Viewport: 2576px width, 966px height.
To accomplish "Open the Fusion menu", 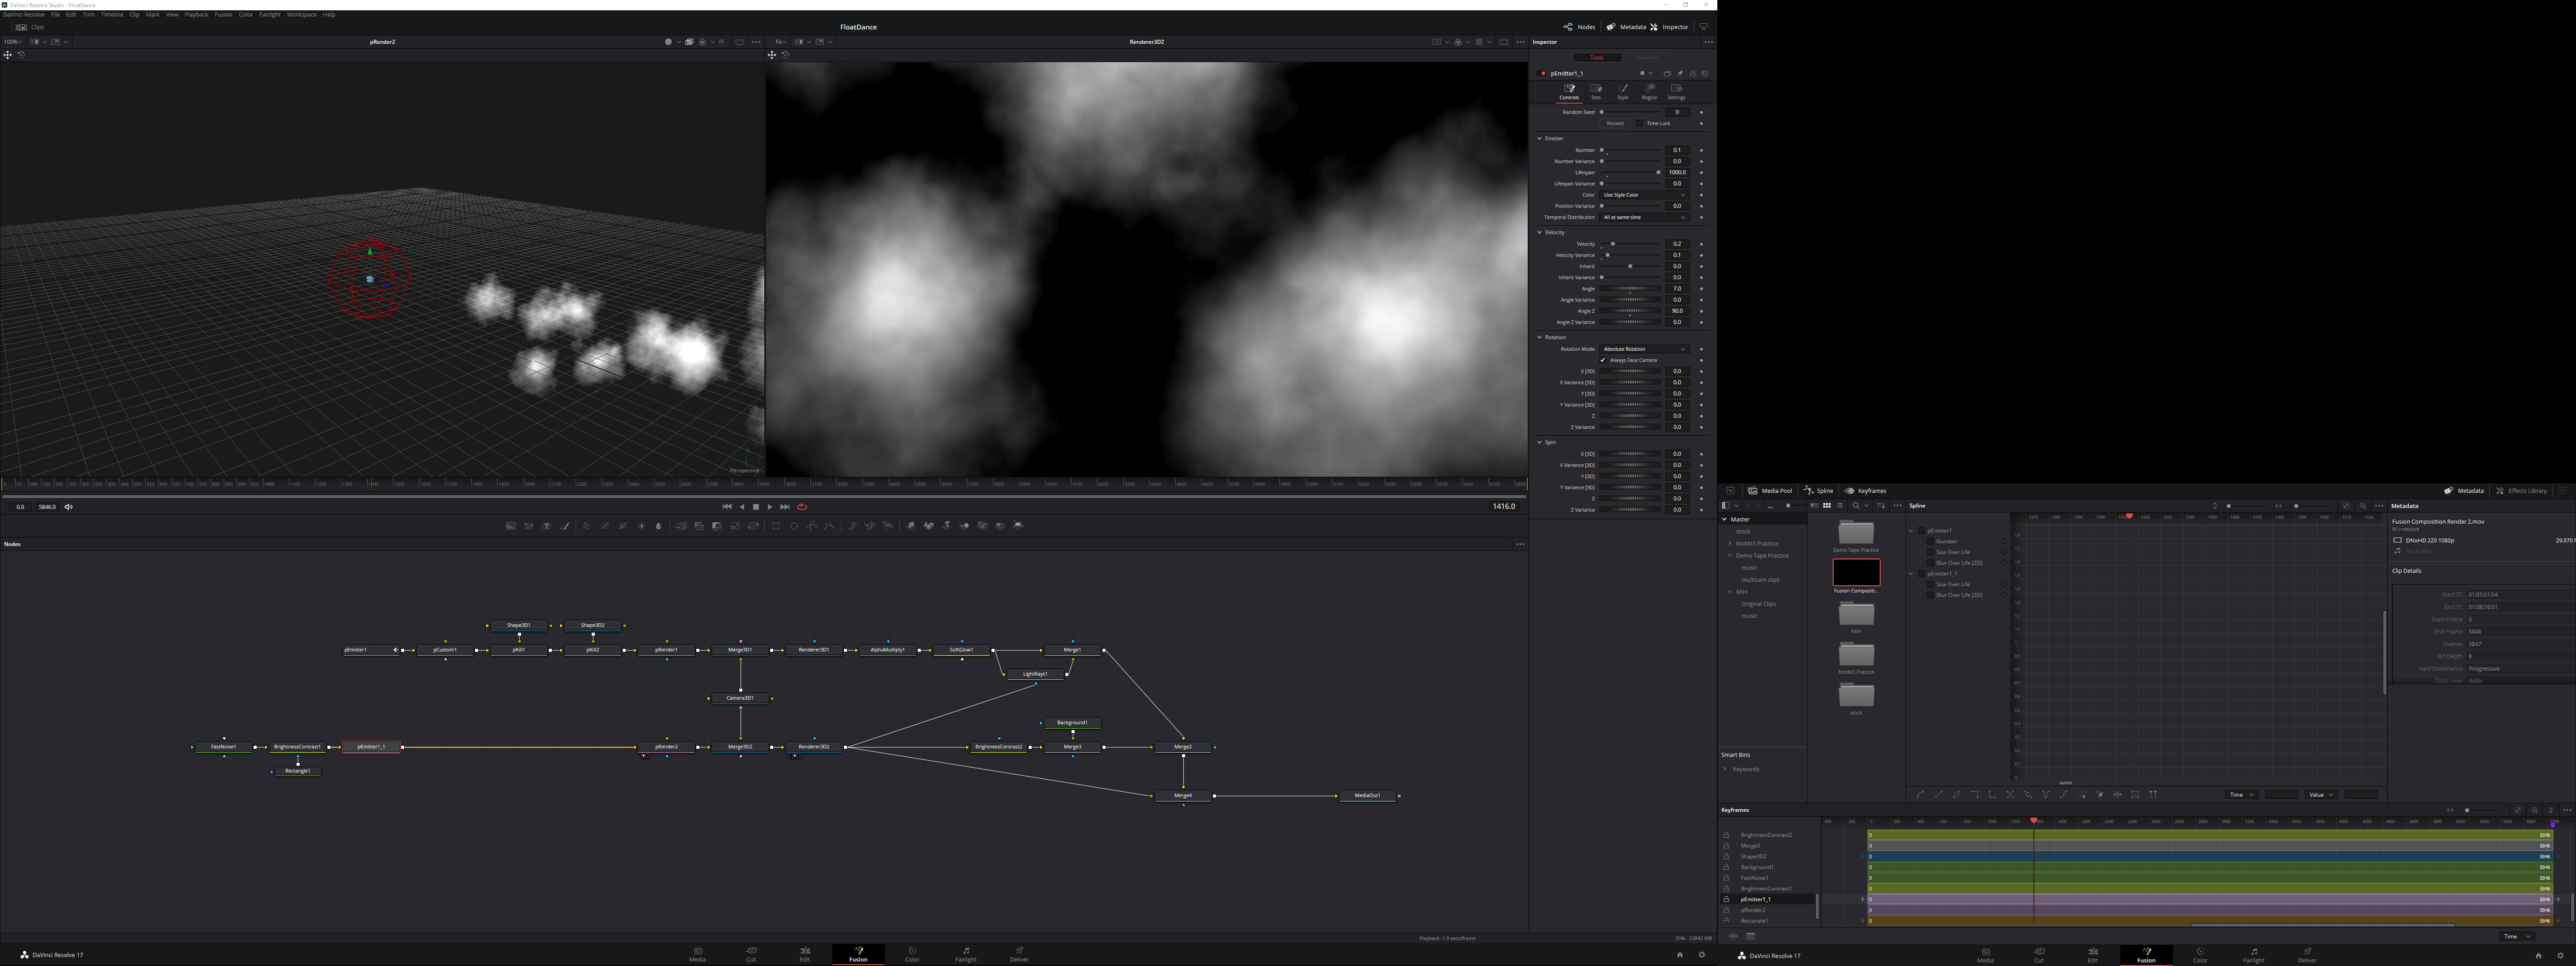I will pos(223,15).
